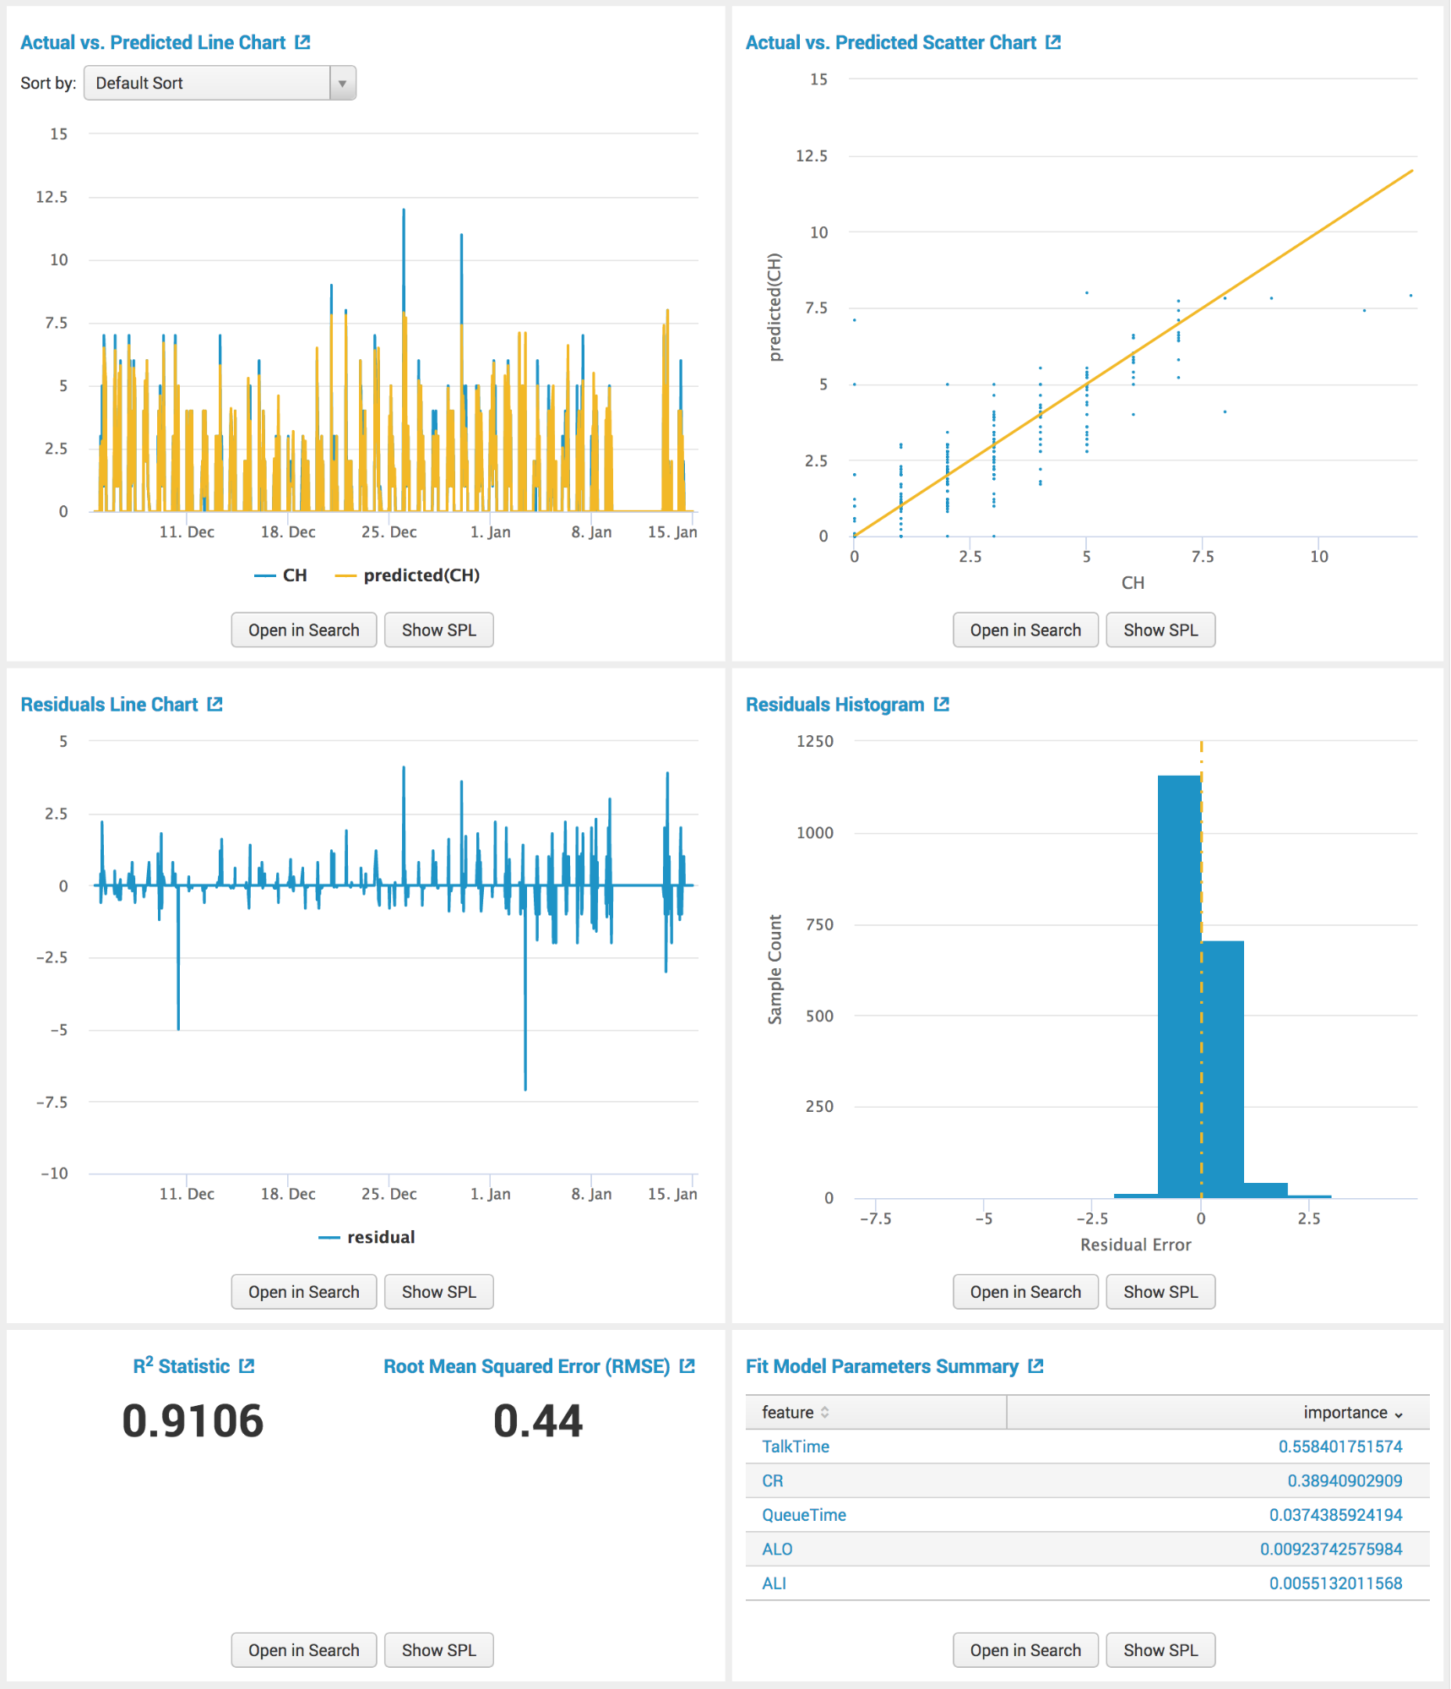Toggle predicted(CH) series in chart legend

(x=409, y=575)
